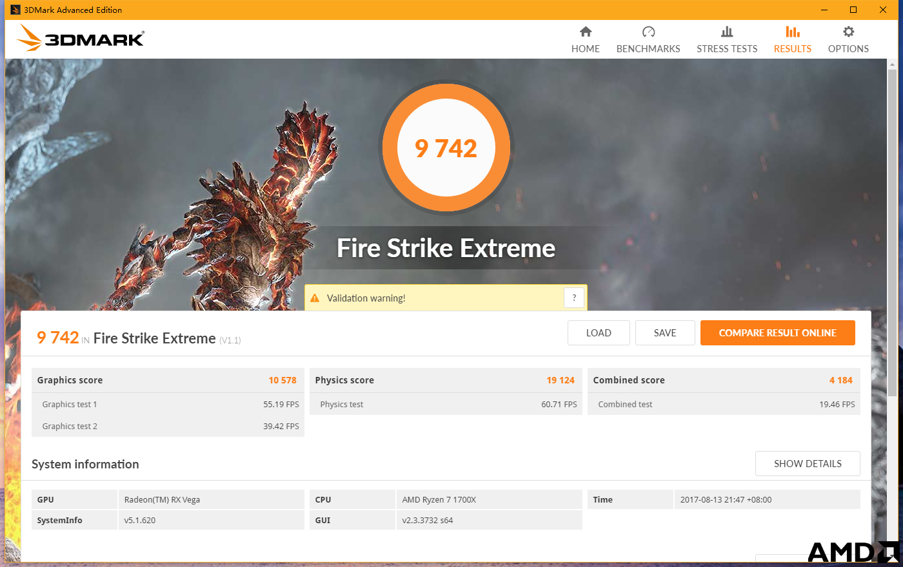Click the (V1.1) version label
903x567 pixels.
[x=230, y=340]
